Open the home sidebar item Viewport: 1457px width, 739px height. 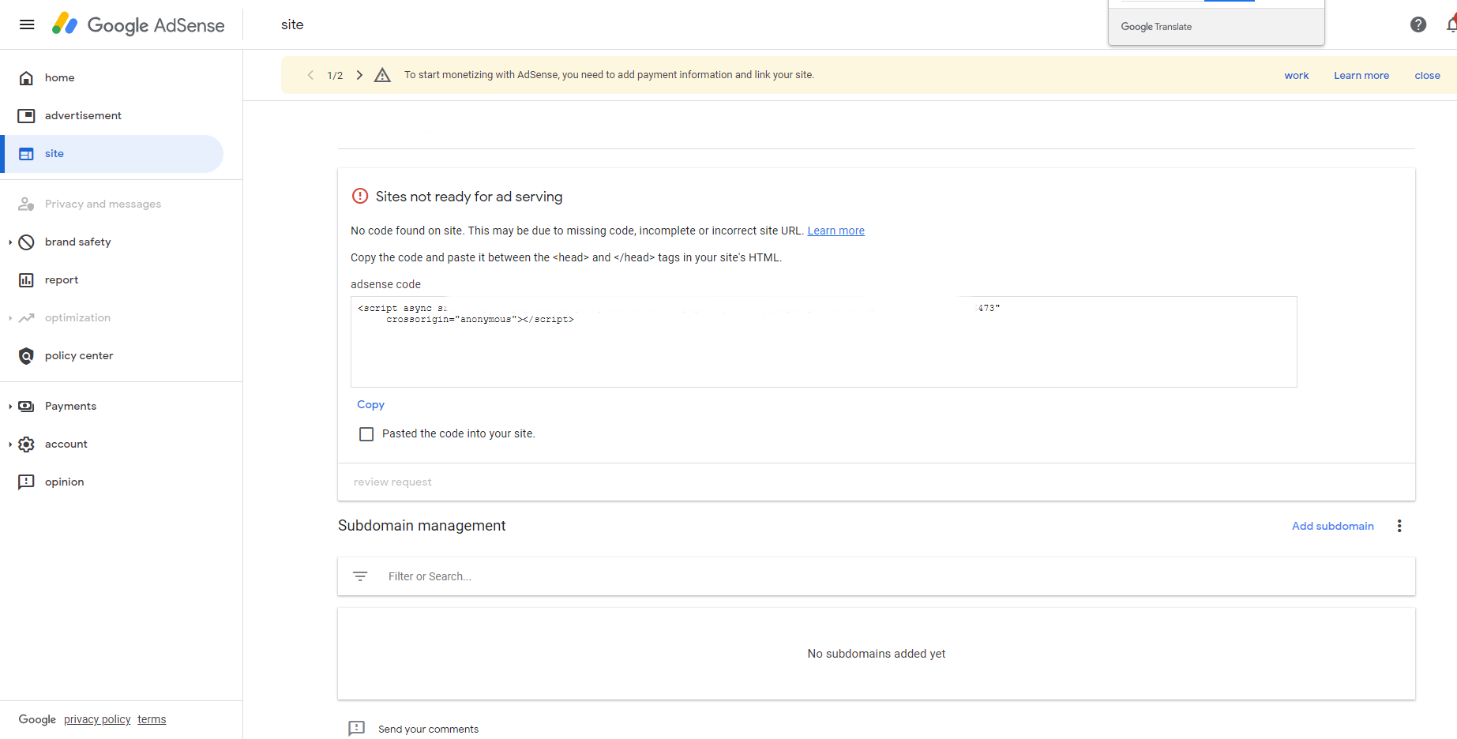[112, 77]
